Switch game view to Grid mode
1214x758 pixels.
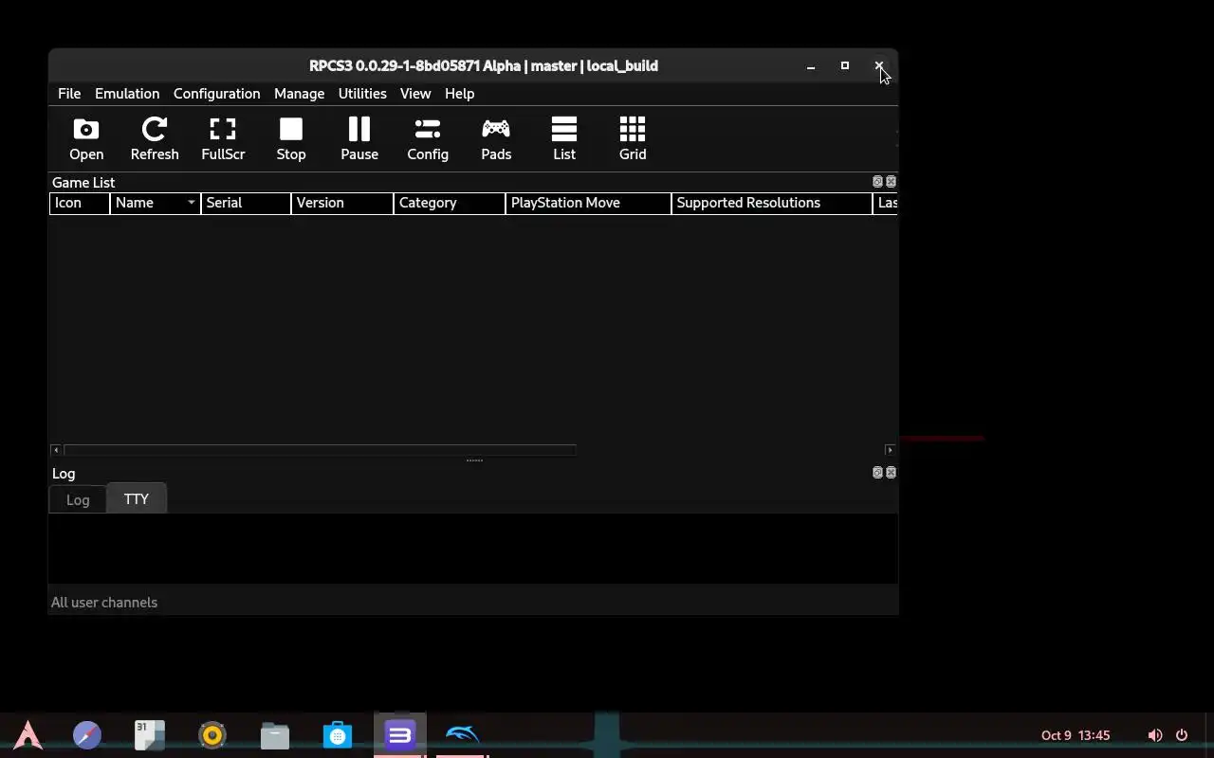pos(633,138)
